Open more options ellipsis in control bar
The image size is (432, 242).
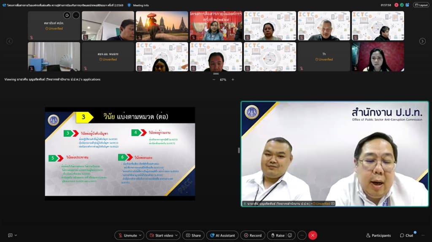tap(302, 235)
